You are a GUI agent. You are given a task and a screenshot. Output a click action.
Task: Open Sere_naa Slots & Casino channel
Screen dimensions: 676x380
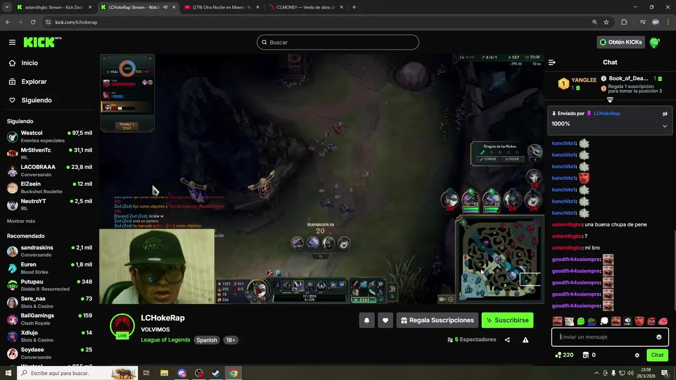pos(50,302)
